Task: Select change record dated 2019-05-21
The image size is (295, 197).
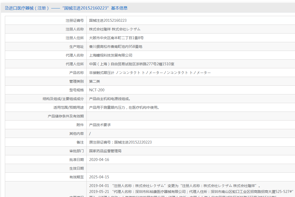Action: [x=191, y=192]
